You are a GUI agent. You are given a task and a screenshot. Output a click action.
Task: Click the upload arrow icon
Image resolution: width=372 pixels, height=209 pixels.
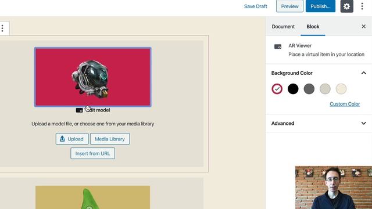(62, 139)
